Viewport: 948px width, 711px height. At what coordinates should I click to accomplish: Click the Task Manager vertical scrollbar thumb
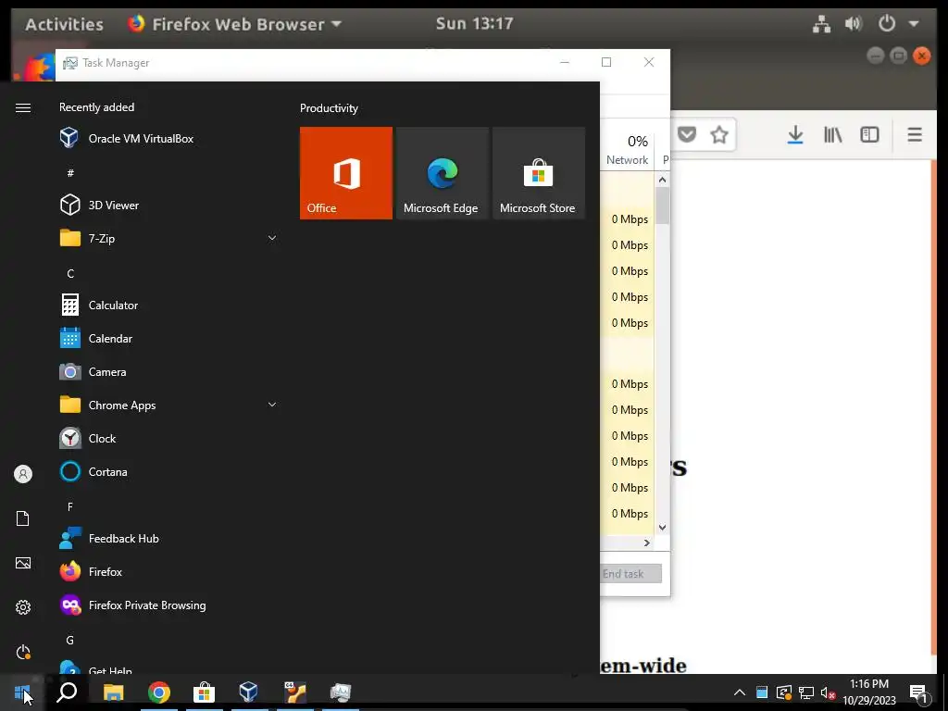[663, 206]
